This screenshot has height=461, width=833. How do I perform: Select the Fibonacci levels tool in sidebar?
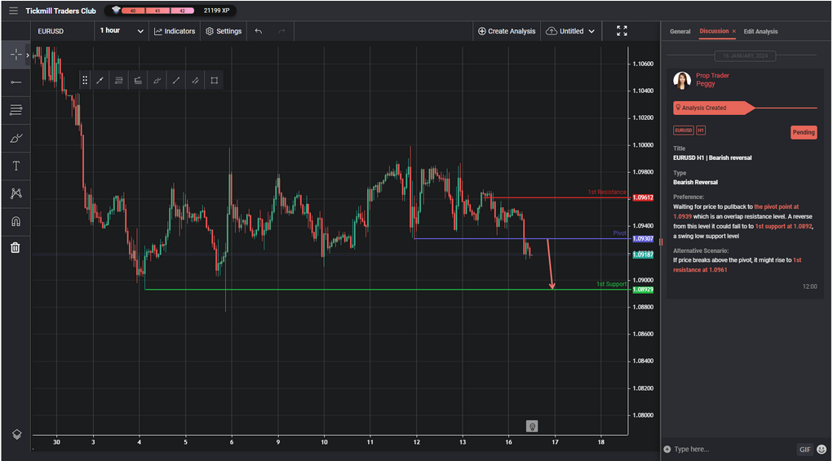(16, 110)
